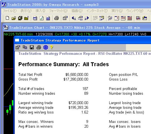Open a file with the folder icon
The width and height of the screenshot is (151, 134).
click(x=14, y=18)
